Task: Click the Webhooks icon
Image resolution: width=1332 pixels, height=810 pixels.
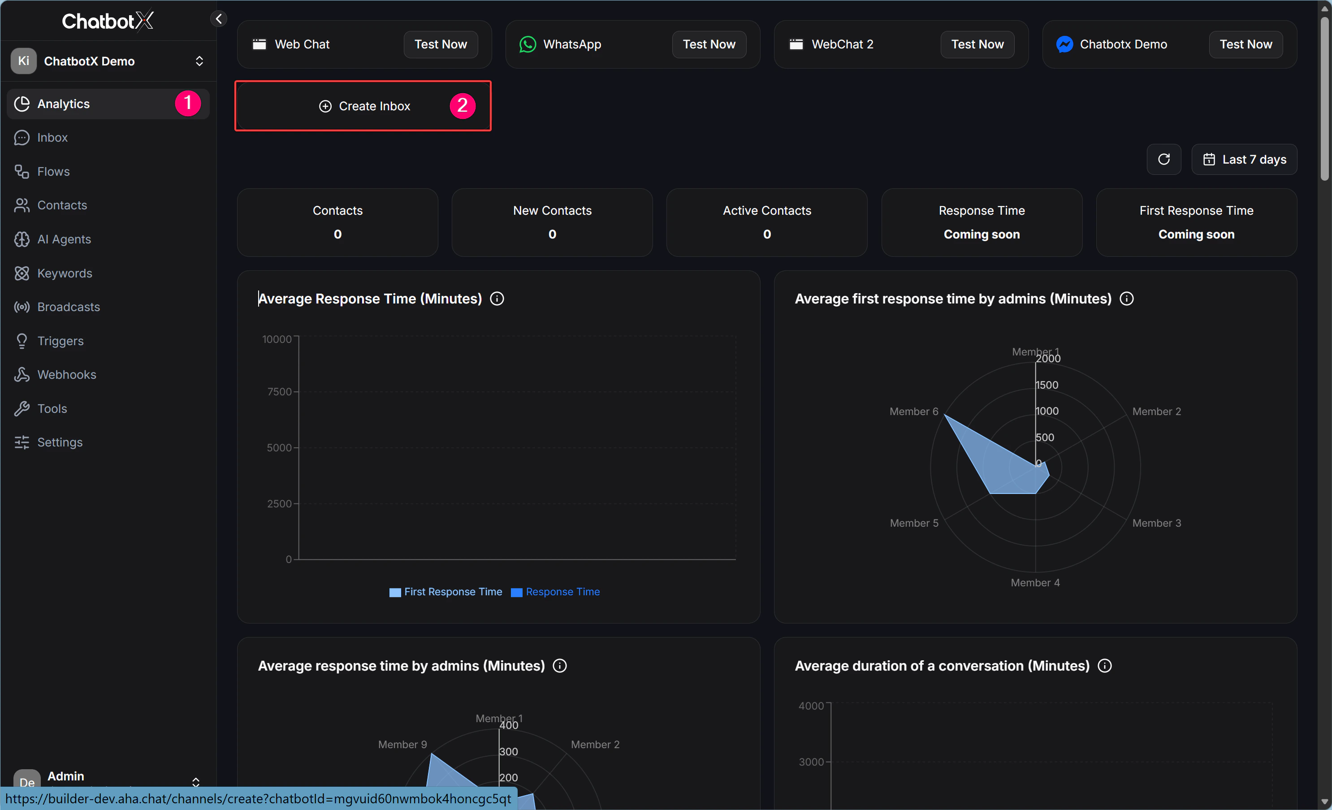Action: (x=22, y=374)
